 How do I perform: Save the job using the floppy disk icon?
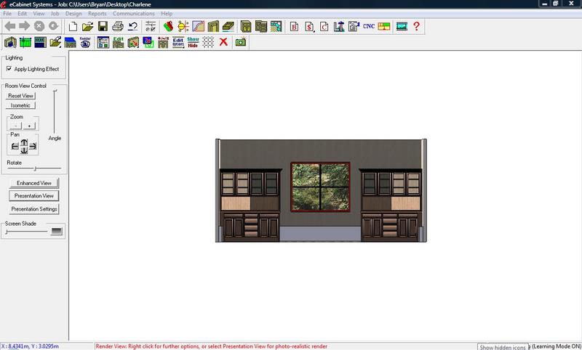coord(103,26)
